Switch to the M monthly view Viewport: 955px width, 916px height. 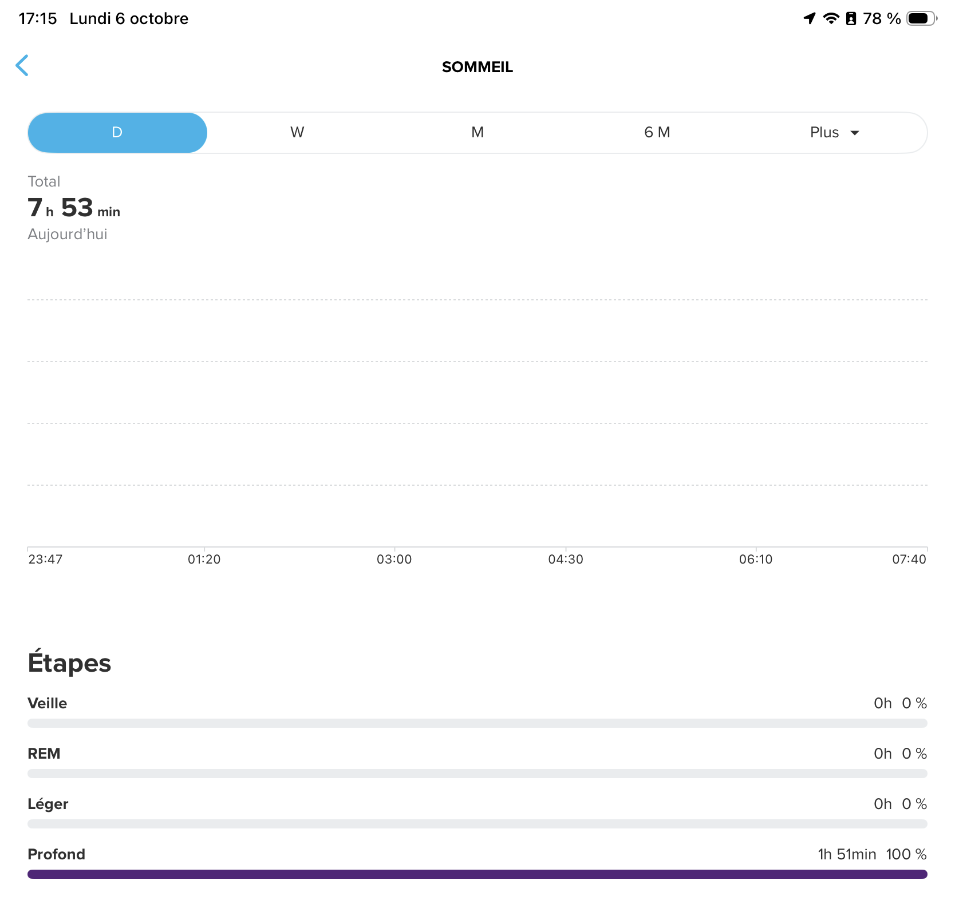477,133
